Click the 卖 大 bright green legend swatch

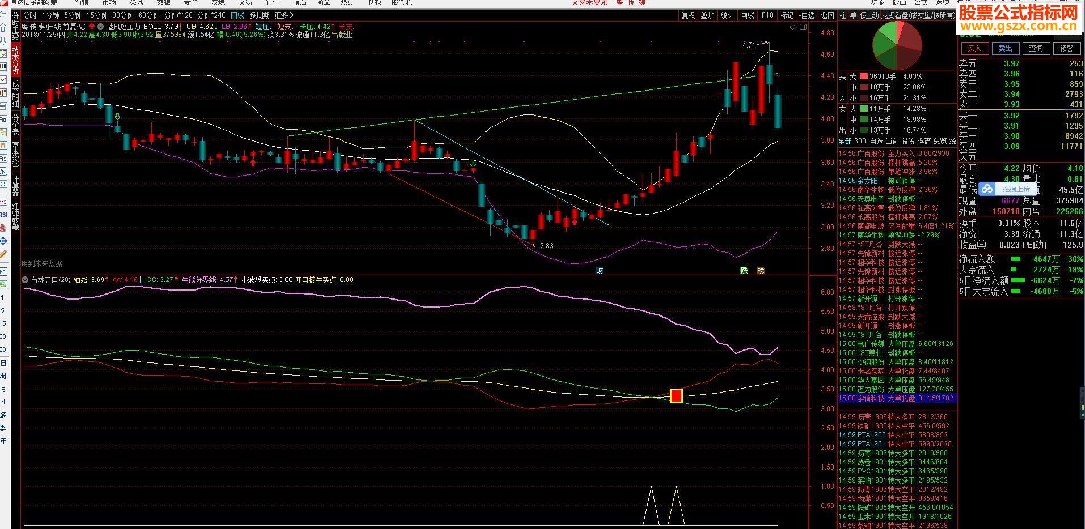(864, 109)
